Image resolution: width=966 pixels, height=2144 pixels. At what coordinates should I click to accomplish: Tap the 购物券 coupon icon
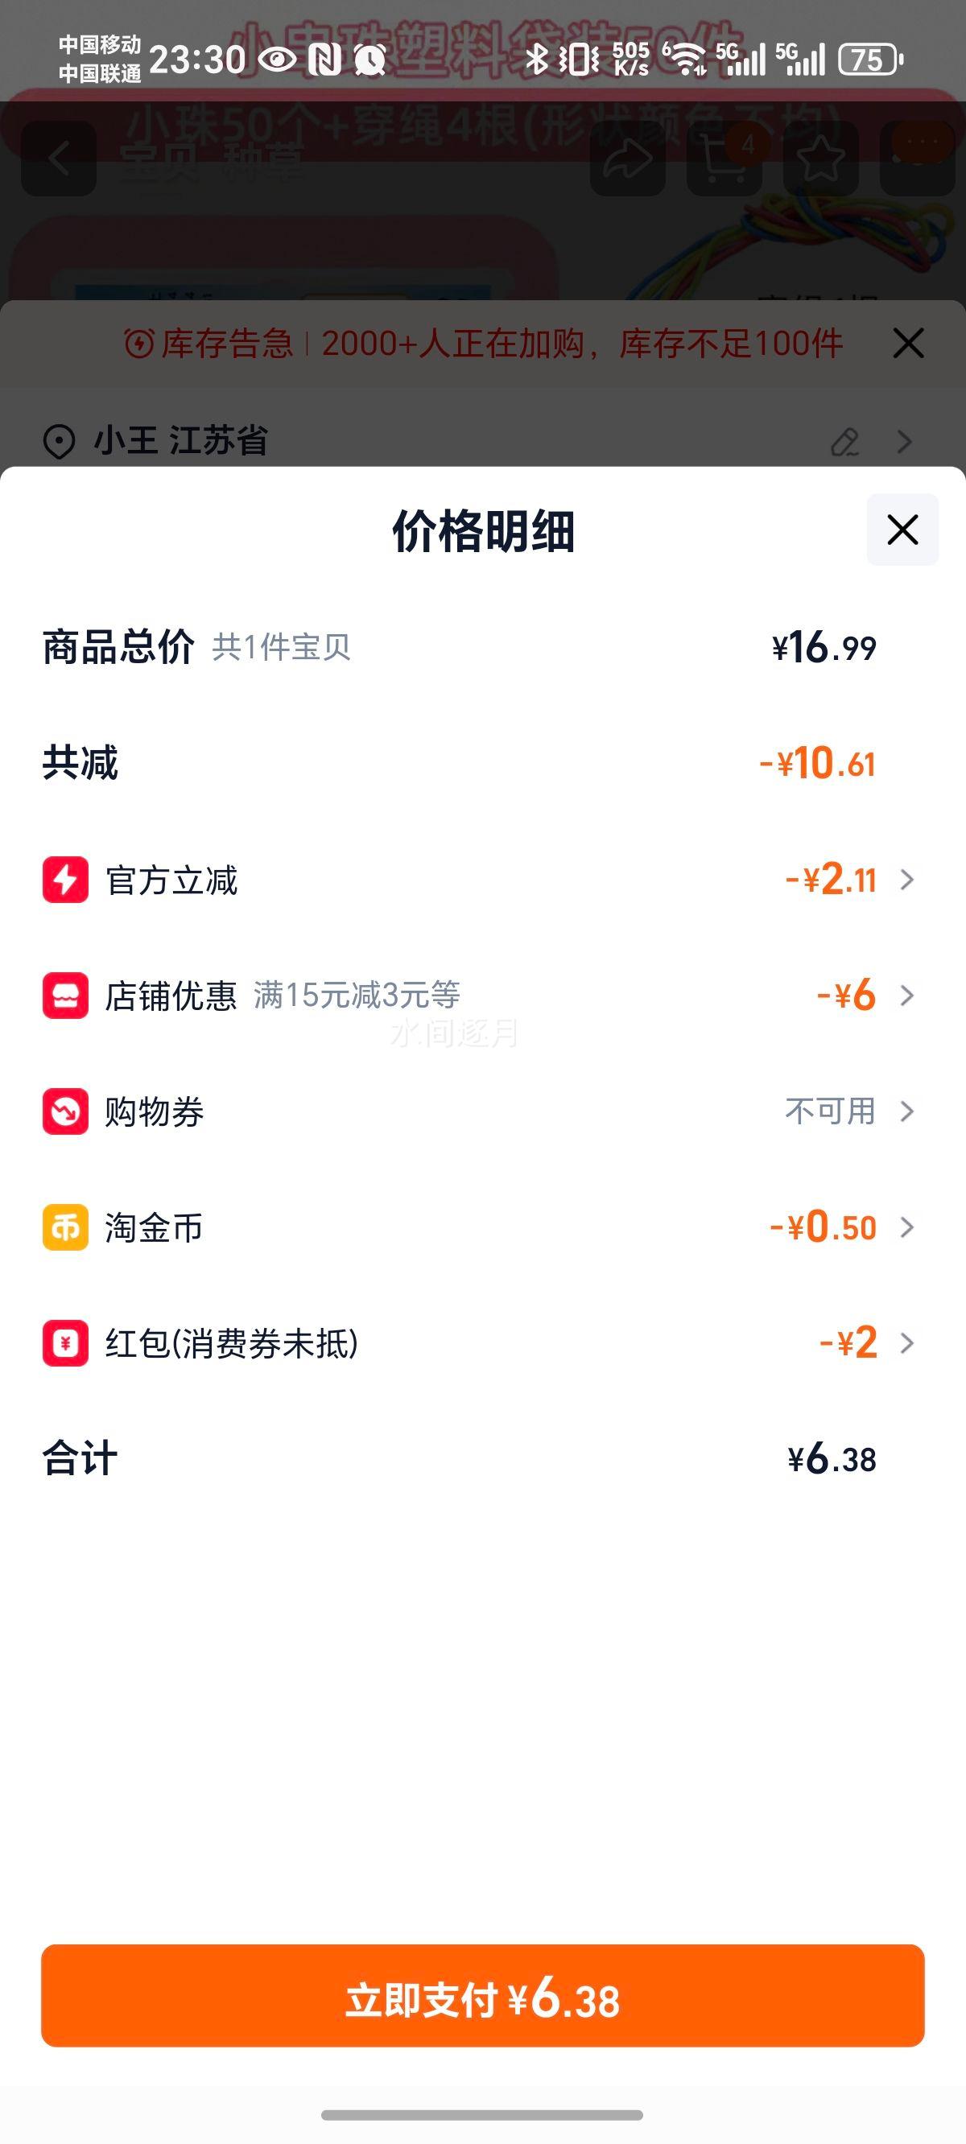click(x=65, y=1111)
